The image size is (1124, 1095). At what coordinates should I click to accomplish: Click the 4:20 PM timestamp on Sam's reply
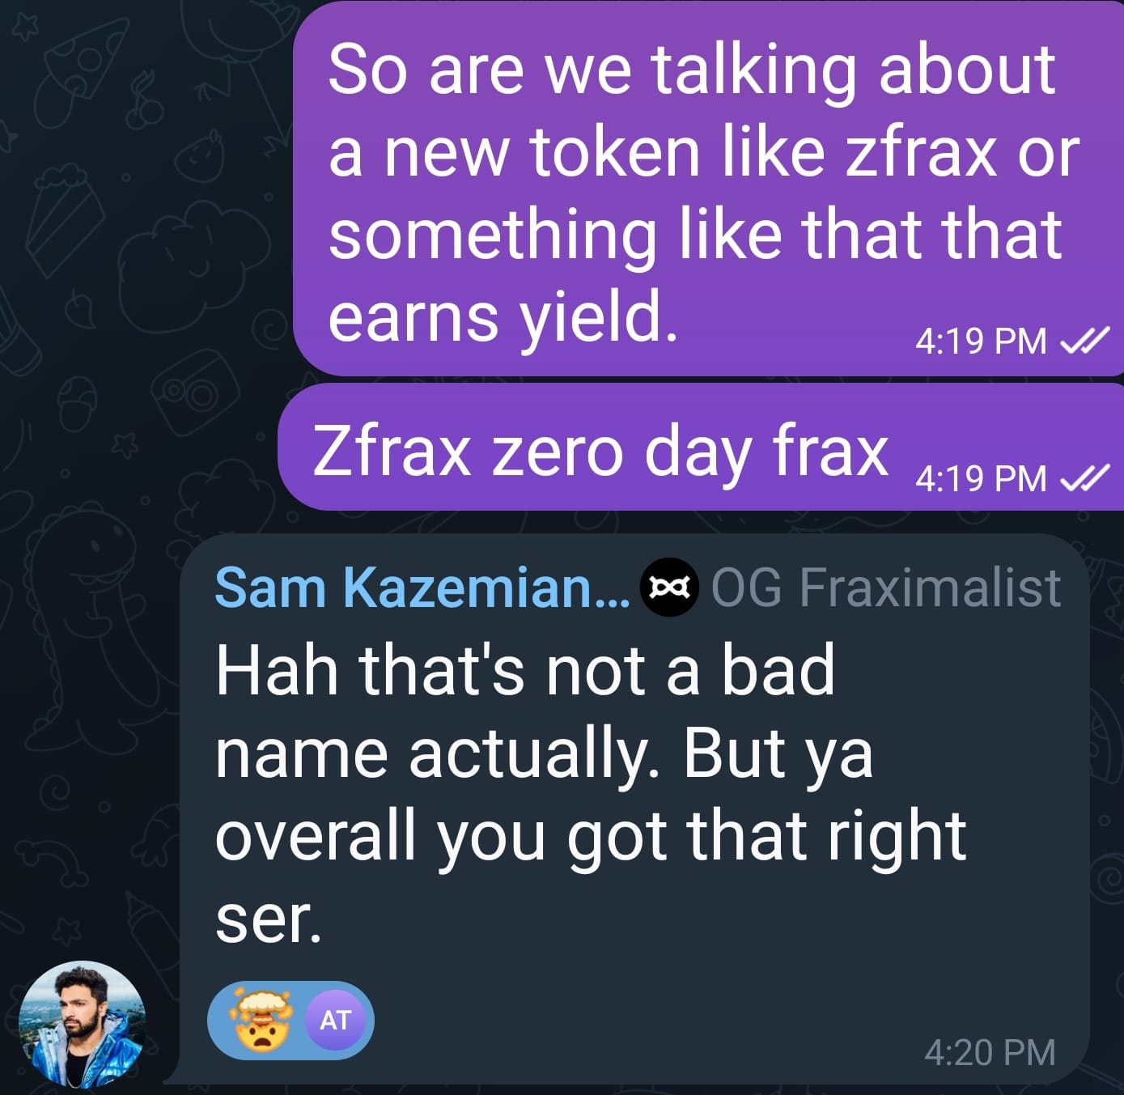click(989, 1052)
